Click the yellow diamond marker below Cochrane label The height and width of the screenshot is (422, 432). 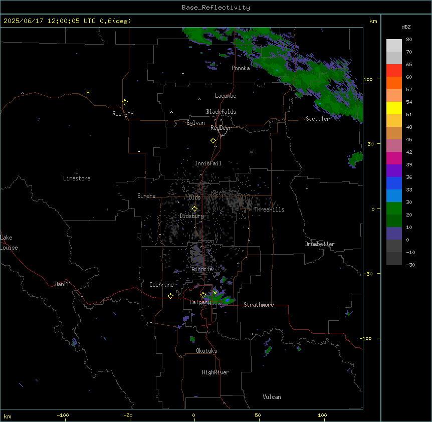pos(170,296)
